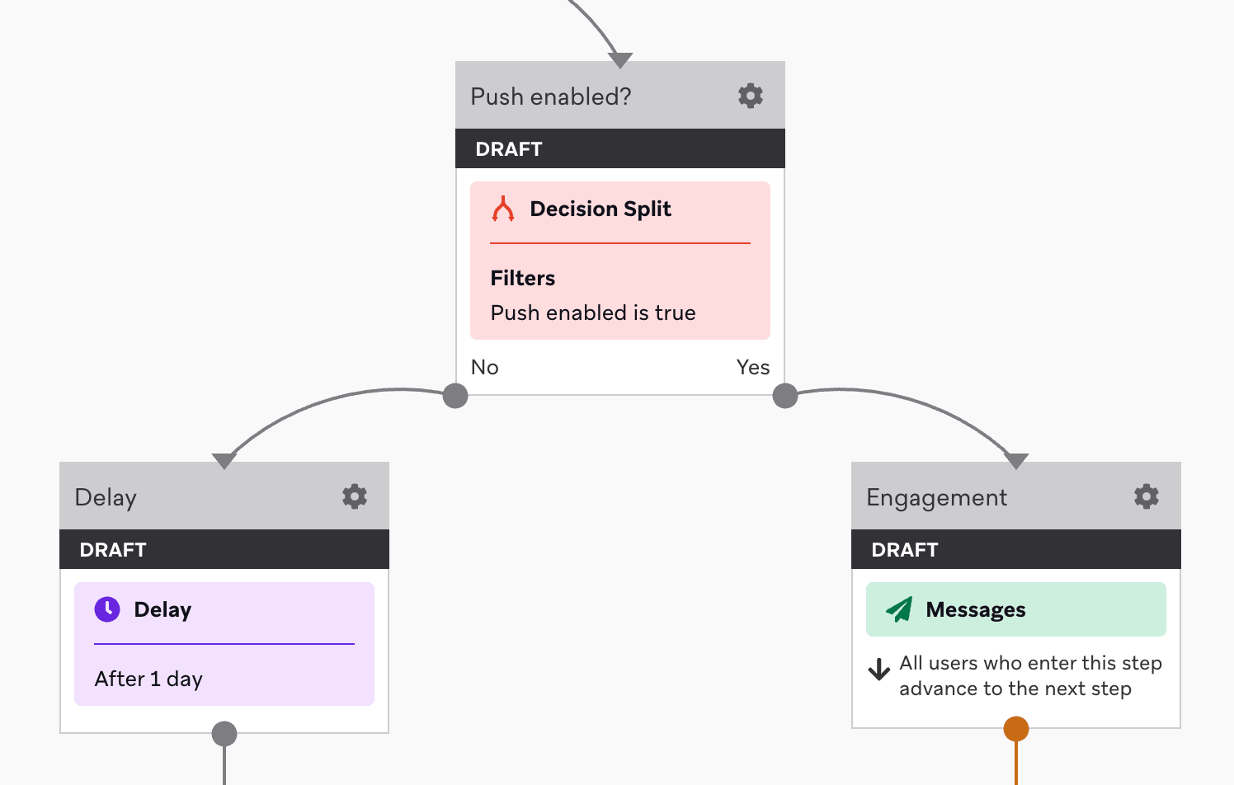Click the orange Engagement output connector dot
This screenshot has height=785, width=1234.
click(1016, 729)
